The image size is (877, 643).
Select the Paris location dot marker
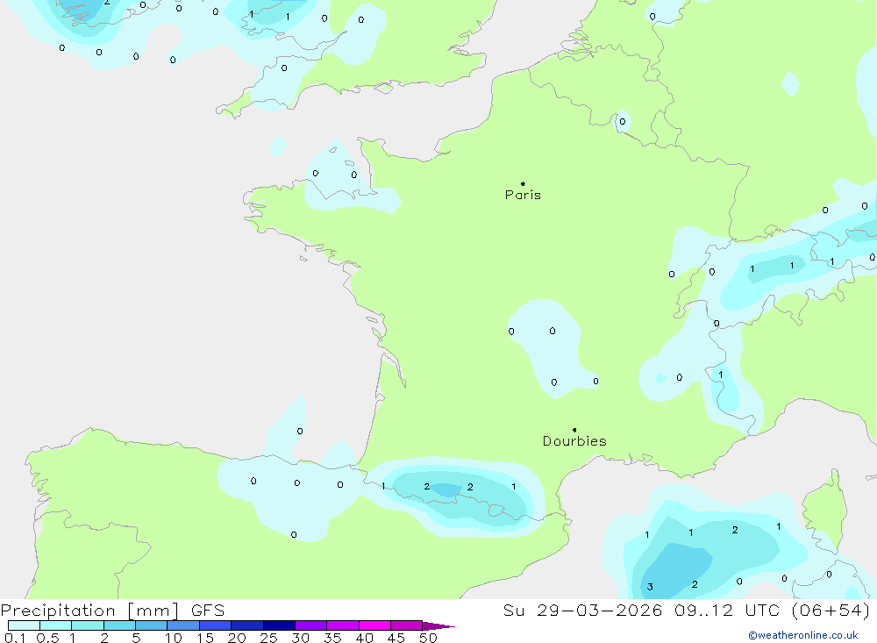(x=523, y=183)
